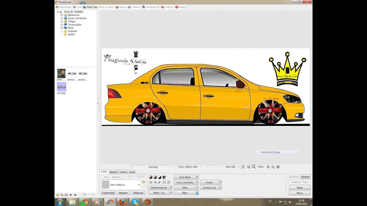Open the Redimensionar dropdown arrow
367x206 pixels.
click(171, 187)
